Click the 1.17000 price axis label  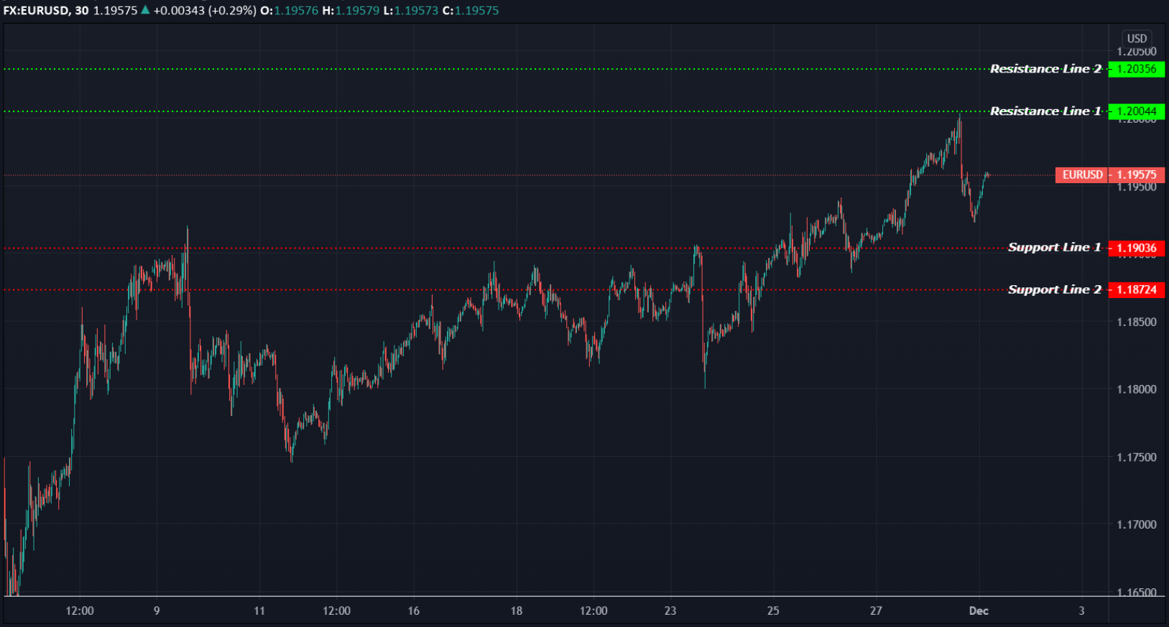point(1137,524)
